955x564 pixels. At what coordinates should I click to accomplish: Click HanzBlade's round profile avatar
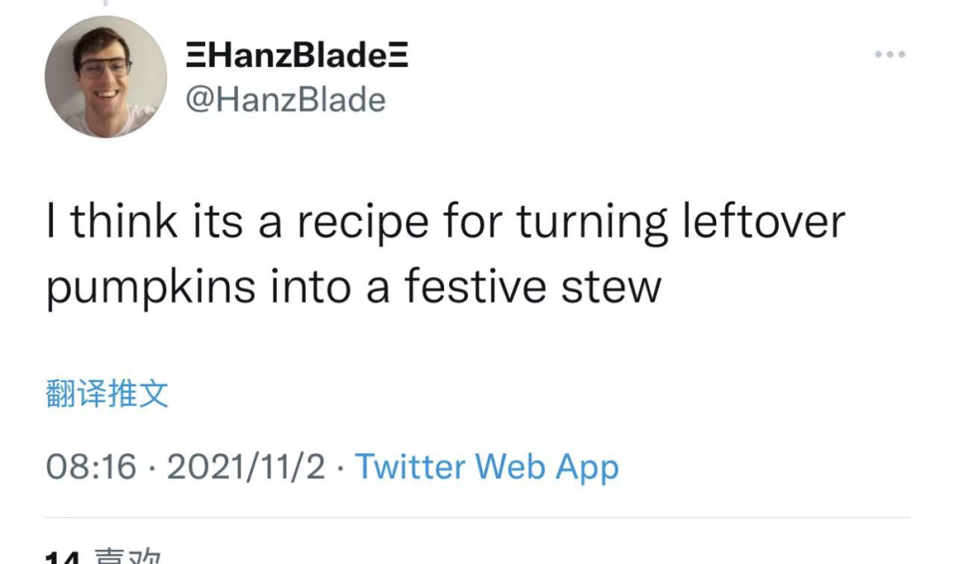click(x=105, y=77)
